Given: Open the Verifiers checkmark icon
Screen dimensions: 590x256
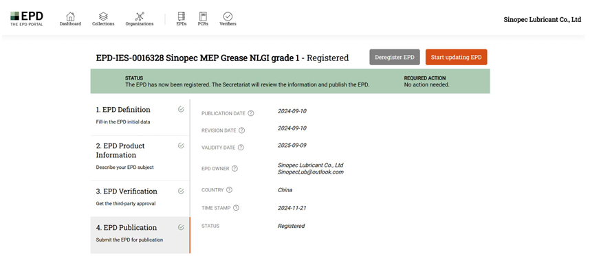Looking at the screenshot, I should pos(228,16).
